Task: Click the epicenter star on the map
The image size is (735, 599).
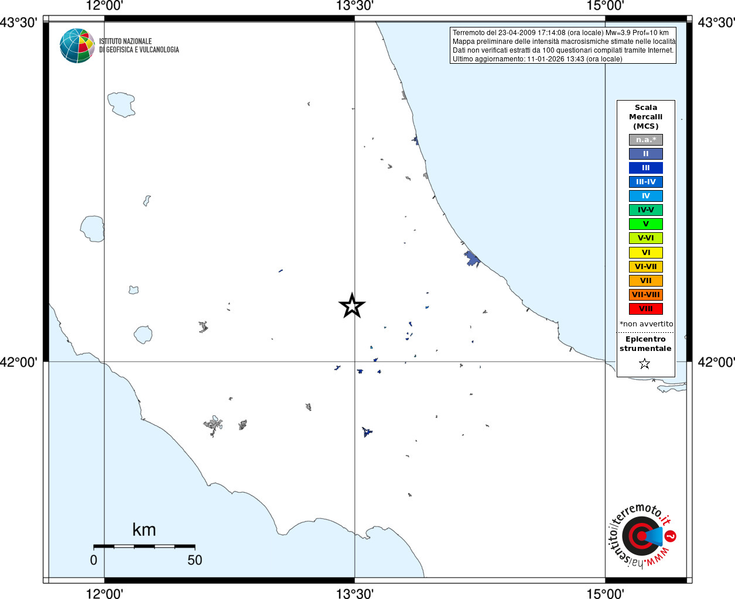Action: click(352, 305)
